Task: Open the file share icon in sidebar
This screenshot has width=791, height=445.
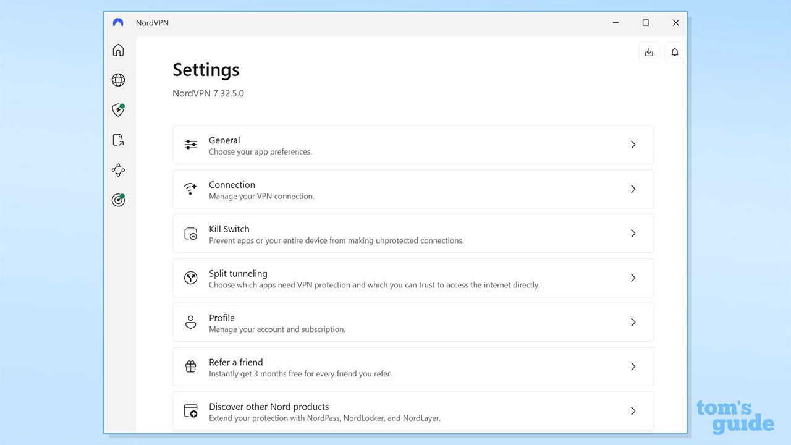Action: 118,140
